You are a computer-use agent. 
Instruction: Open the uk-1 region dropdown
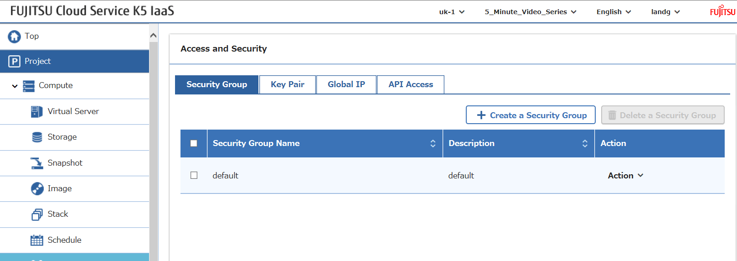451,12
